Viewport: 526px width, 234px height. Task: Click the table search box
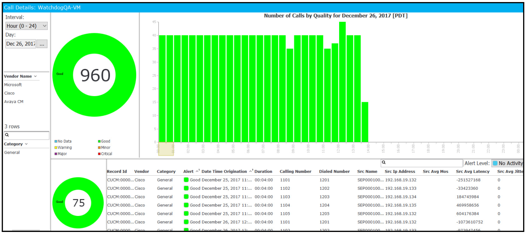coord(421,163)
